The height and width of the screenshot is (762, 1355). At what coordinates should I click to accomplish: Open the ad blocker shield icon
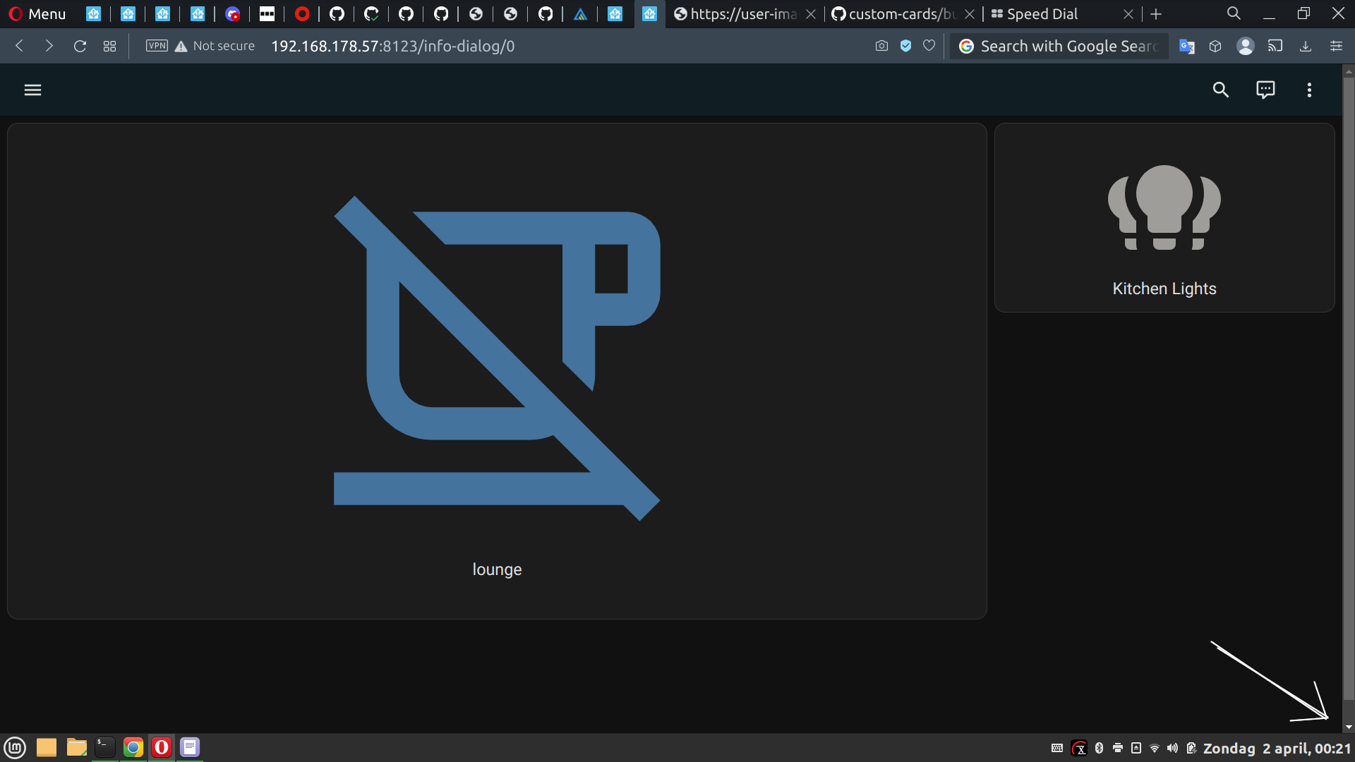(905, 46)
